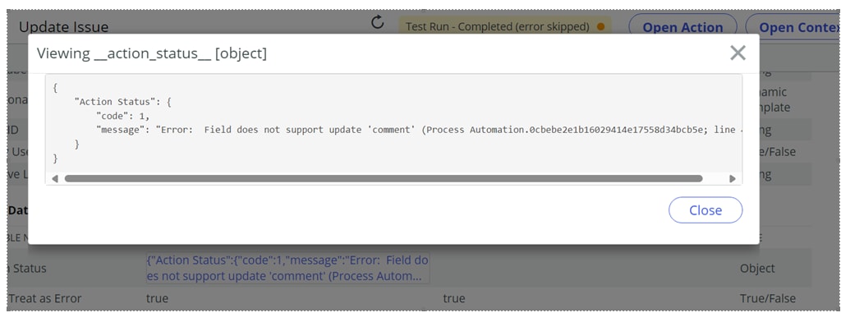Viewport: 855px width, 322px height.
Task: Open the truncated Action Status value link
Action: coord(287,268)
